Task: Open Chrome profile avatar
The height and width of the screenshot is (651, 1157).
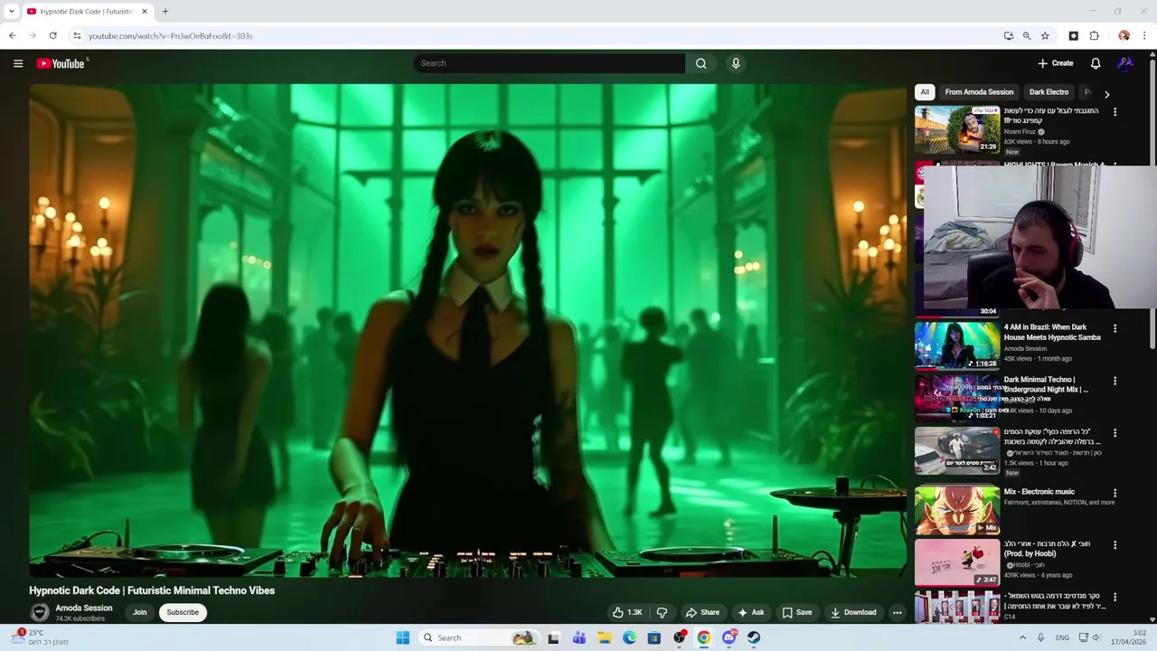Action: (1124, 35)
